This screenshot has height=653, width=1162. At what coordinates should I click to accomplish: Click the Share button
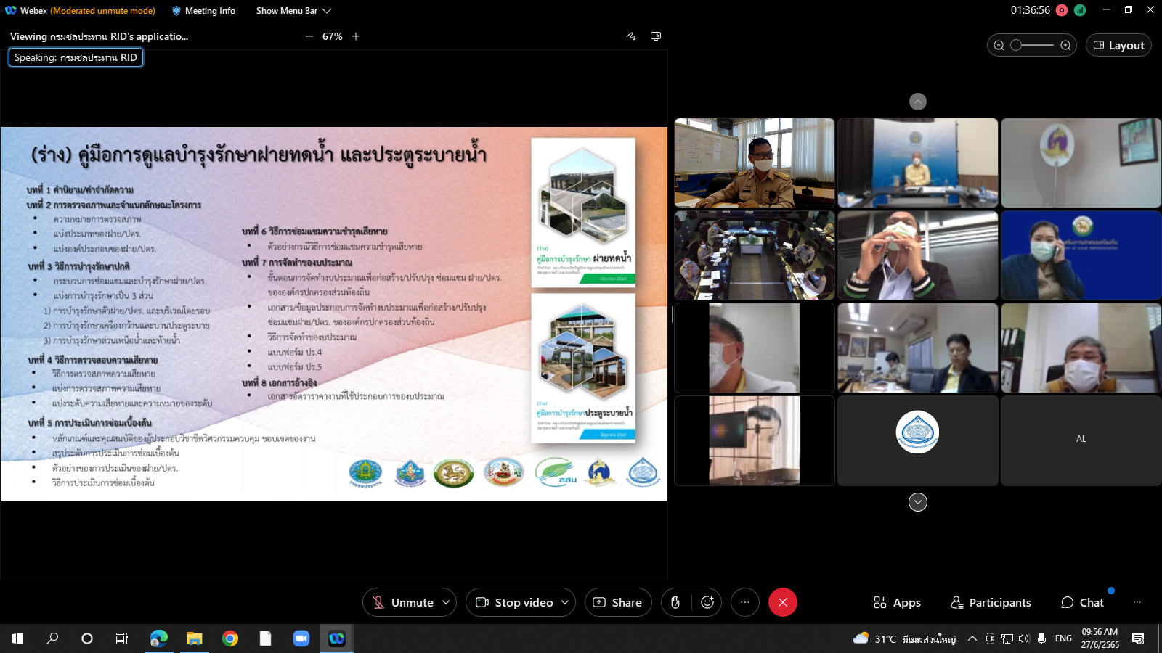[x=618, y=602]
